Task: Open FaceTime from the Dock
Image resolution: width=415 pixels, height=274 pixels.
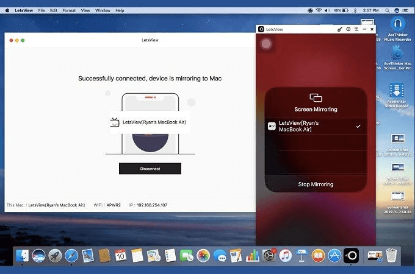Action: click(186, 256)
